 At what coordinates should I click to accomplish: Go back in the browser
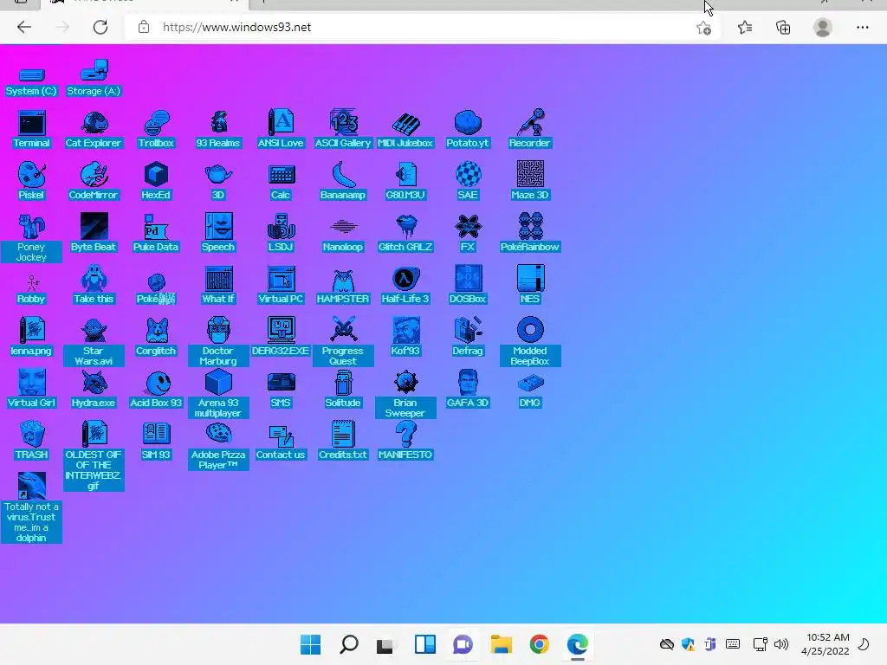[x=23, y=27]
